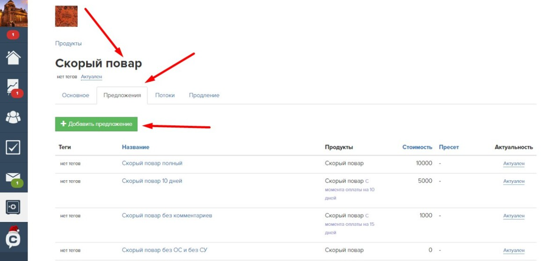The width and height of the screenshot is (557, 261).
Task: Toggle Актуален for 'без комментариев' row
Action: [x=514, y=216]
